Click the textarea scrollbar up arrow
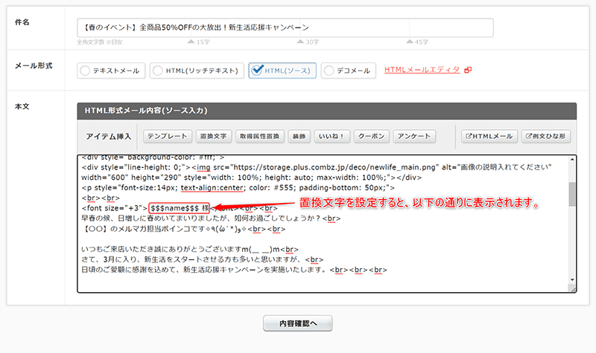 click(572, 160)
